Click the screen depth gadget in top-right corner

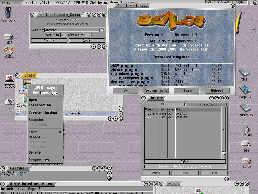point(255,3)
